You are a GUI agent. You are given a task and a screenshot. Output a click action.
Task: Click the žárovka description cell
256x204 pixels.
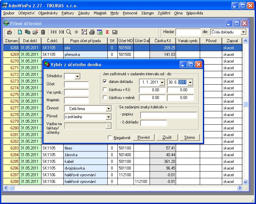[86, 155]
